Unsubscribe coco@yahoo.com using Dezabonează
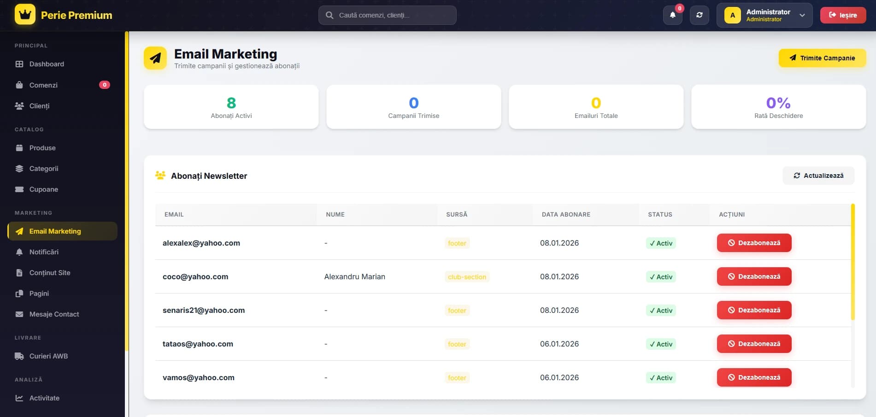Viewport: 876px width, 417px height. (753, 276)
